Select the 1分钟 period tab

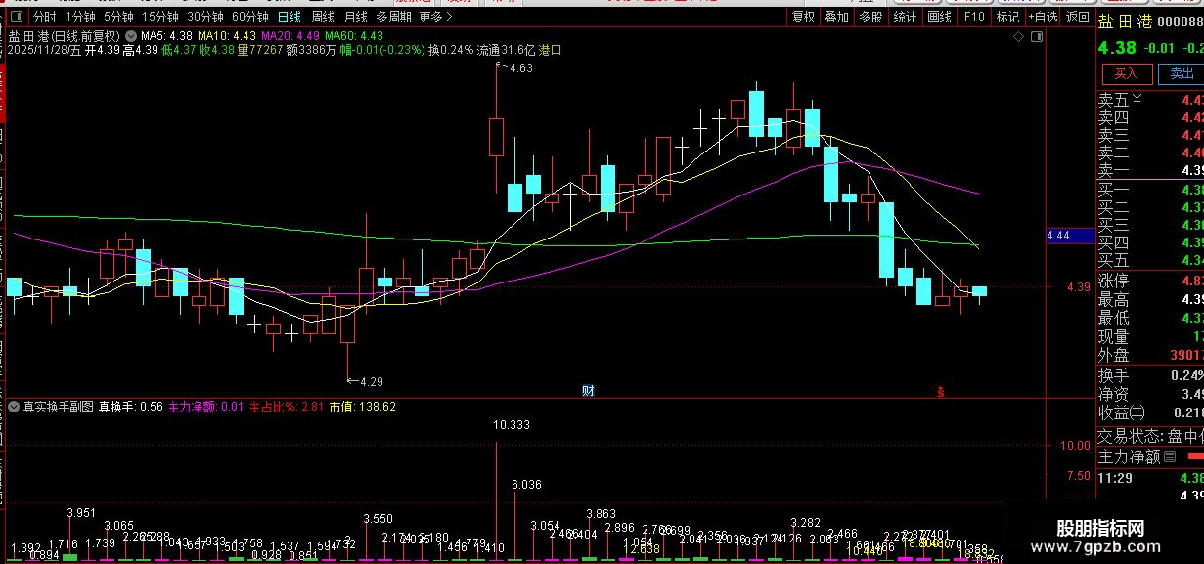pos(80,17)
